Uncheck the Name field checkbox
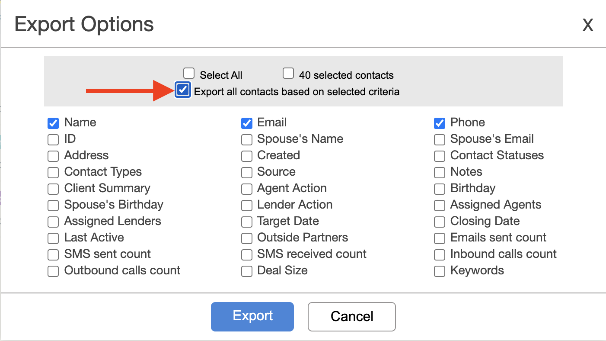Screen dimensions: 606x341 53,123
